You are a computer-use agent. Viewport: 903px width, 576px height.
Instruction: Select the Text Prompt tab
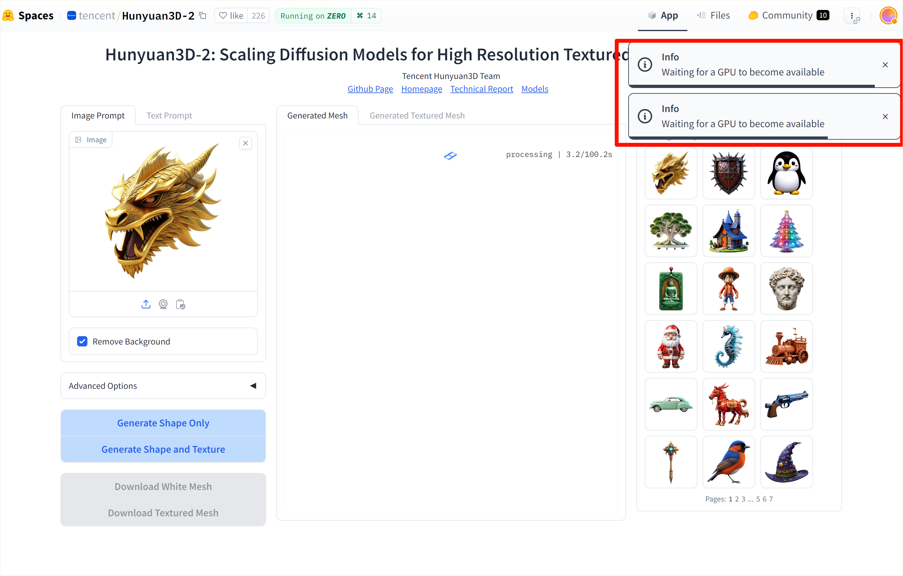click(169, 116)
